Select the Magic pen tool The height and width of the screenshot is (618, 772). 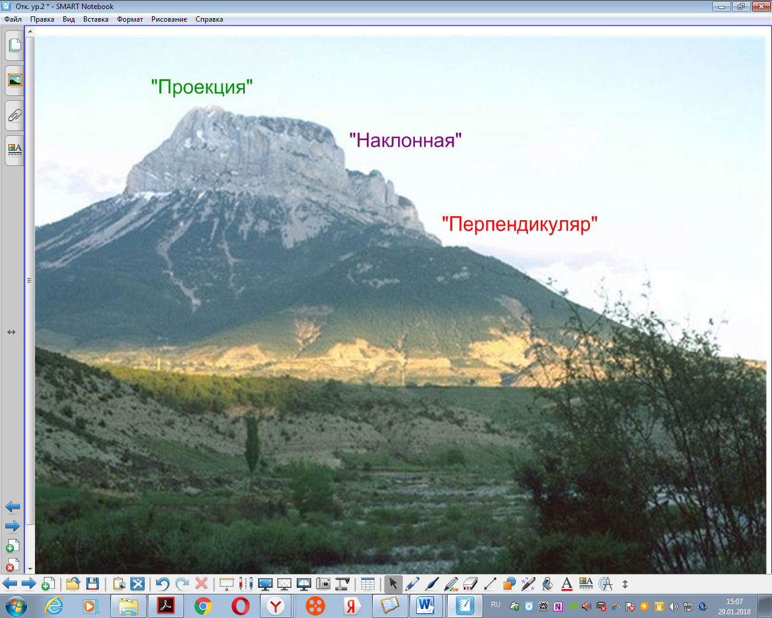tap(528, 584)
